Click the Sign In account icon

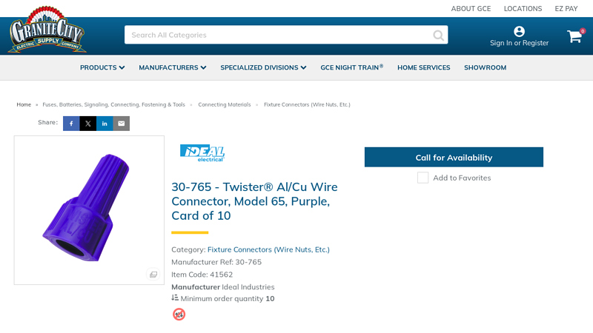pos(519,31)
